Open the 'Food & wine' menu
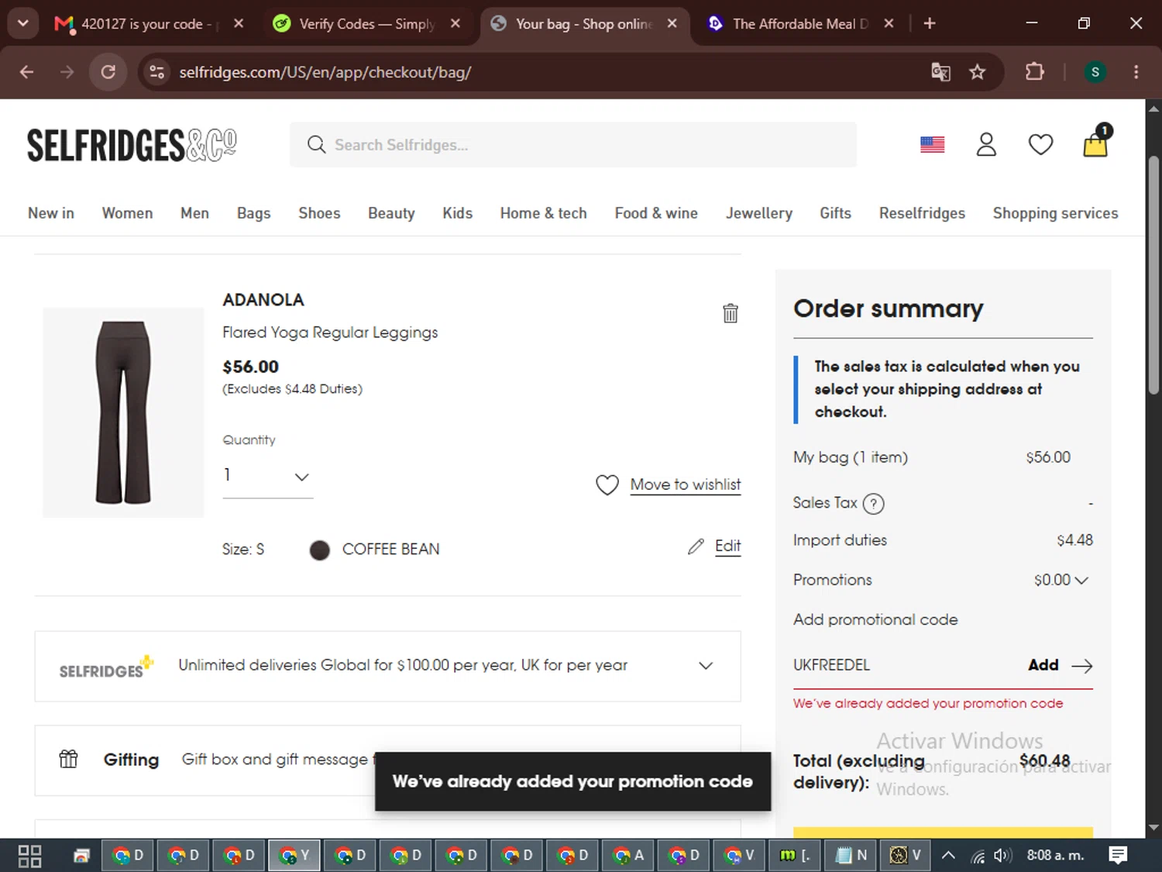Screen dimensions: 1162x872 coord(656,213)
